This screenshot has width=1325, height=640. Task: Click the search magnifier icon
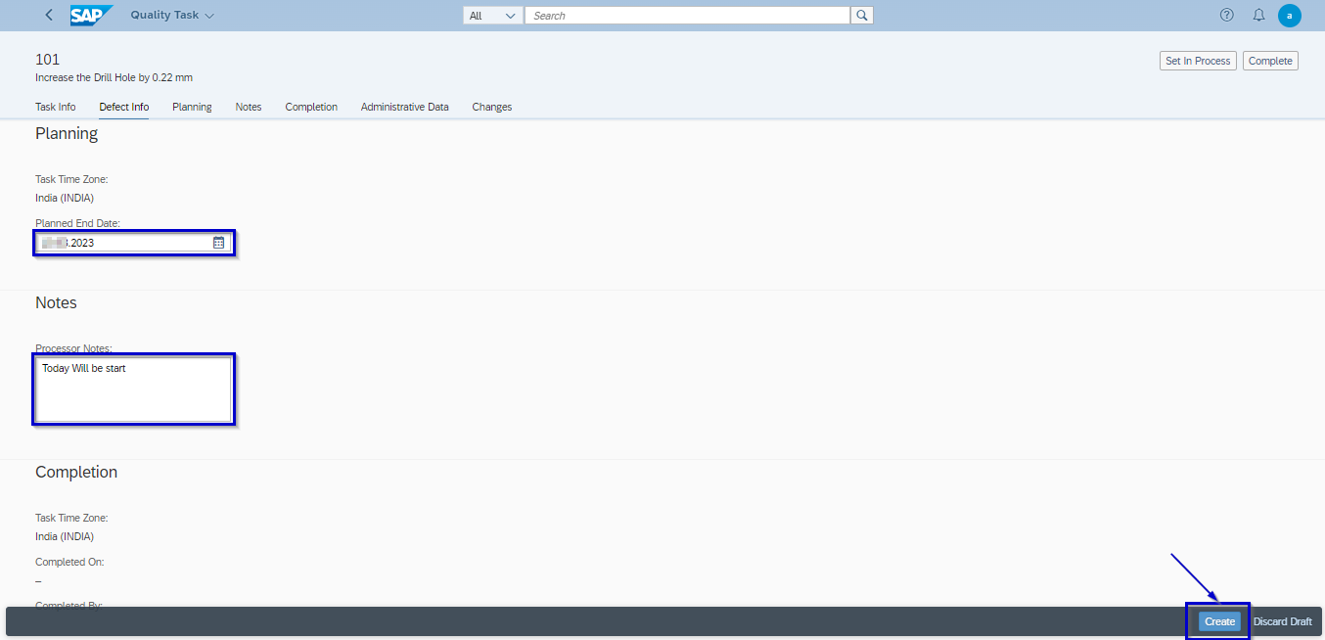point(861,16)
